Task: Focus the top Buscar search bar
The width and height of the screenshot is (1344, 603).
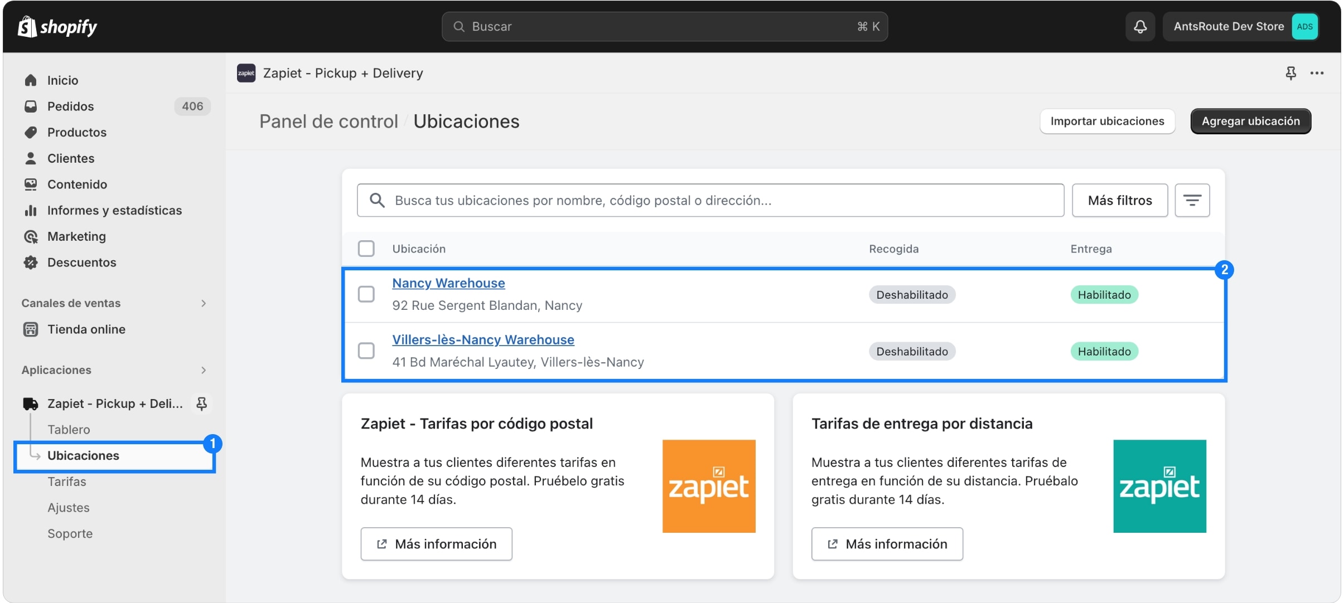Action: coord(665,26)
